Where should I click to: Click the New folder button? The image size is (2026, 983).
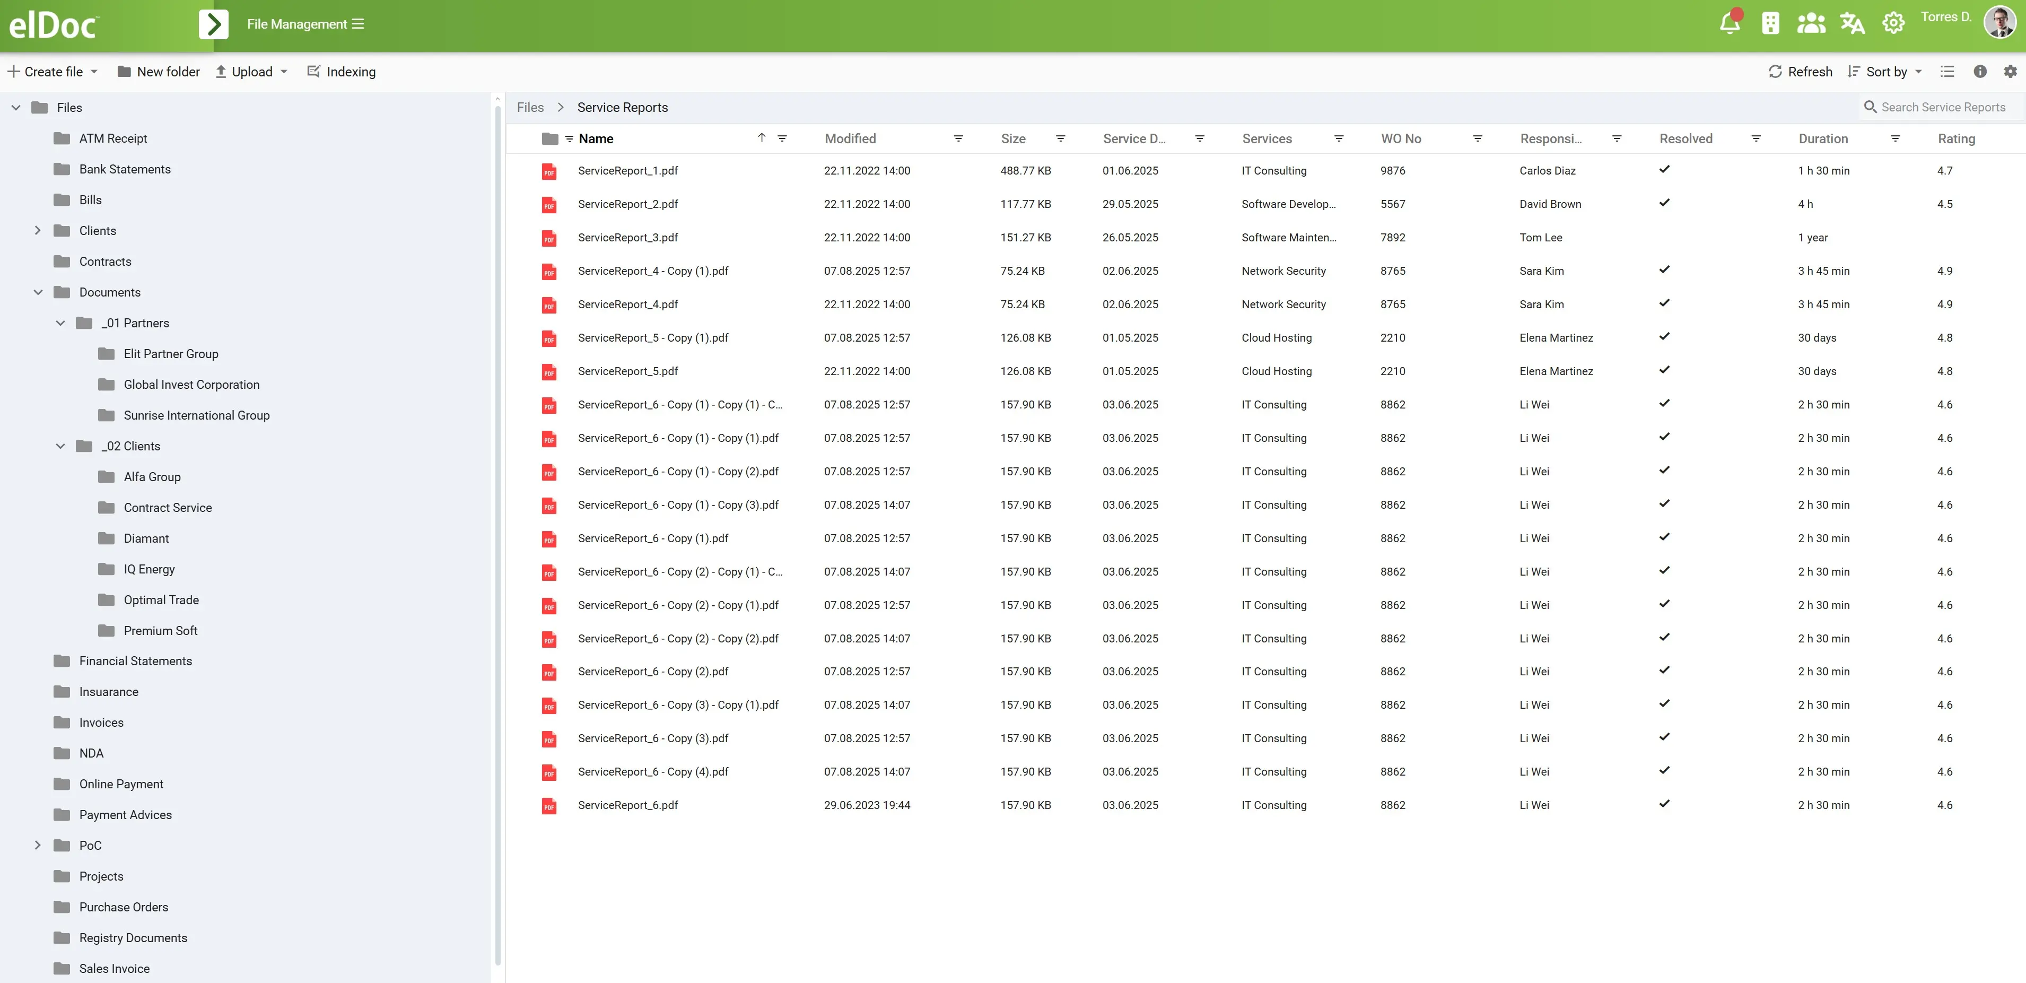(158, 72)
